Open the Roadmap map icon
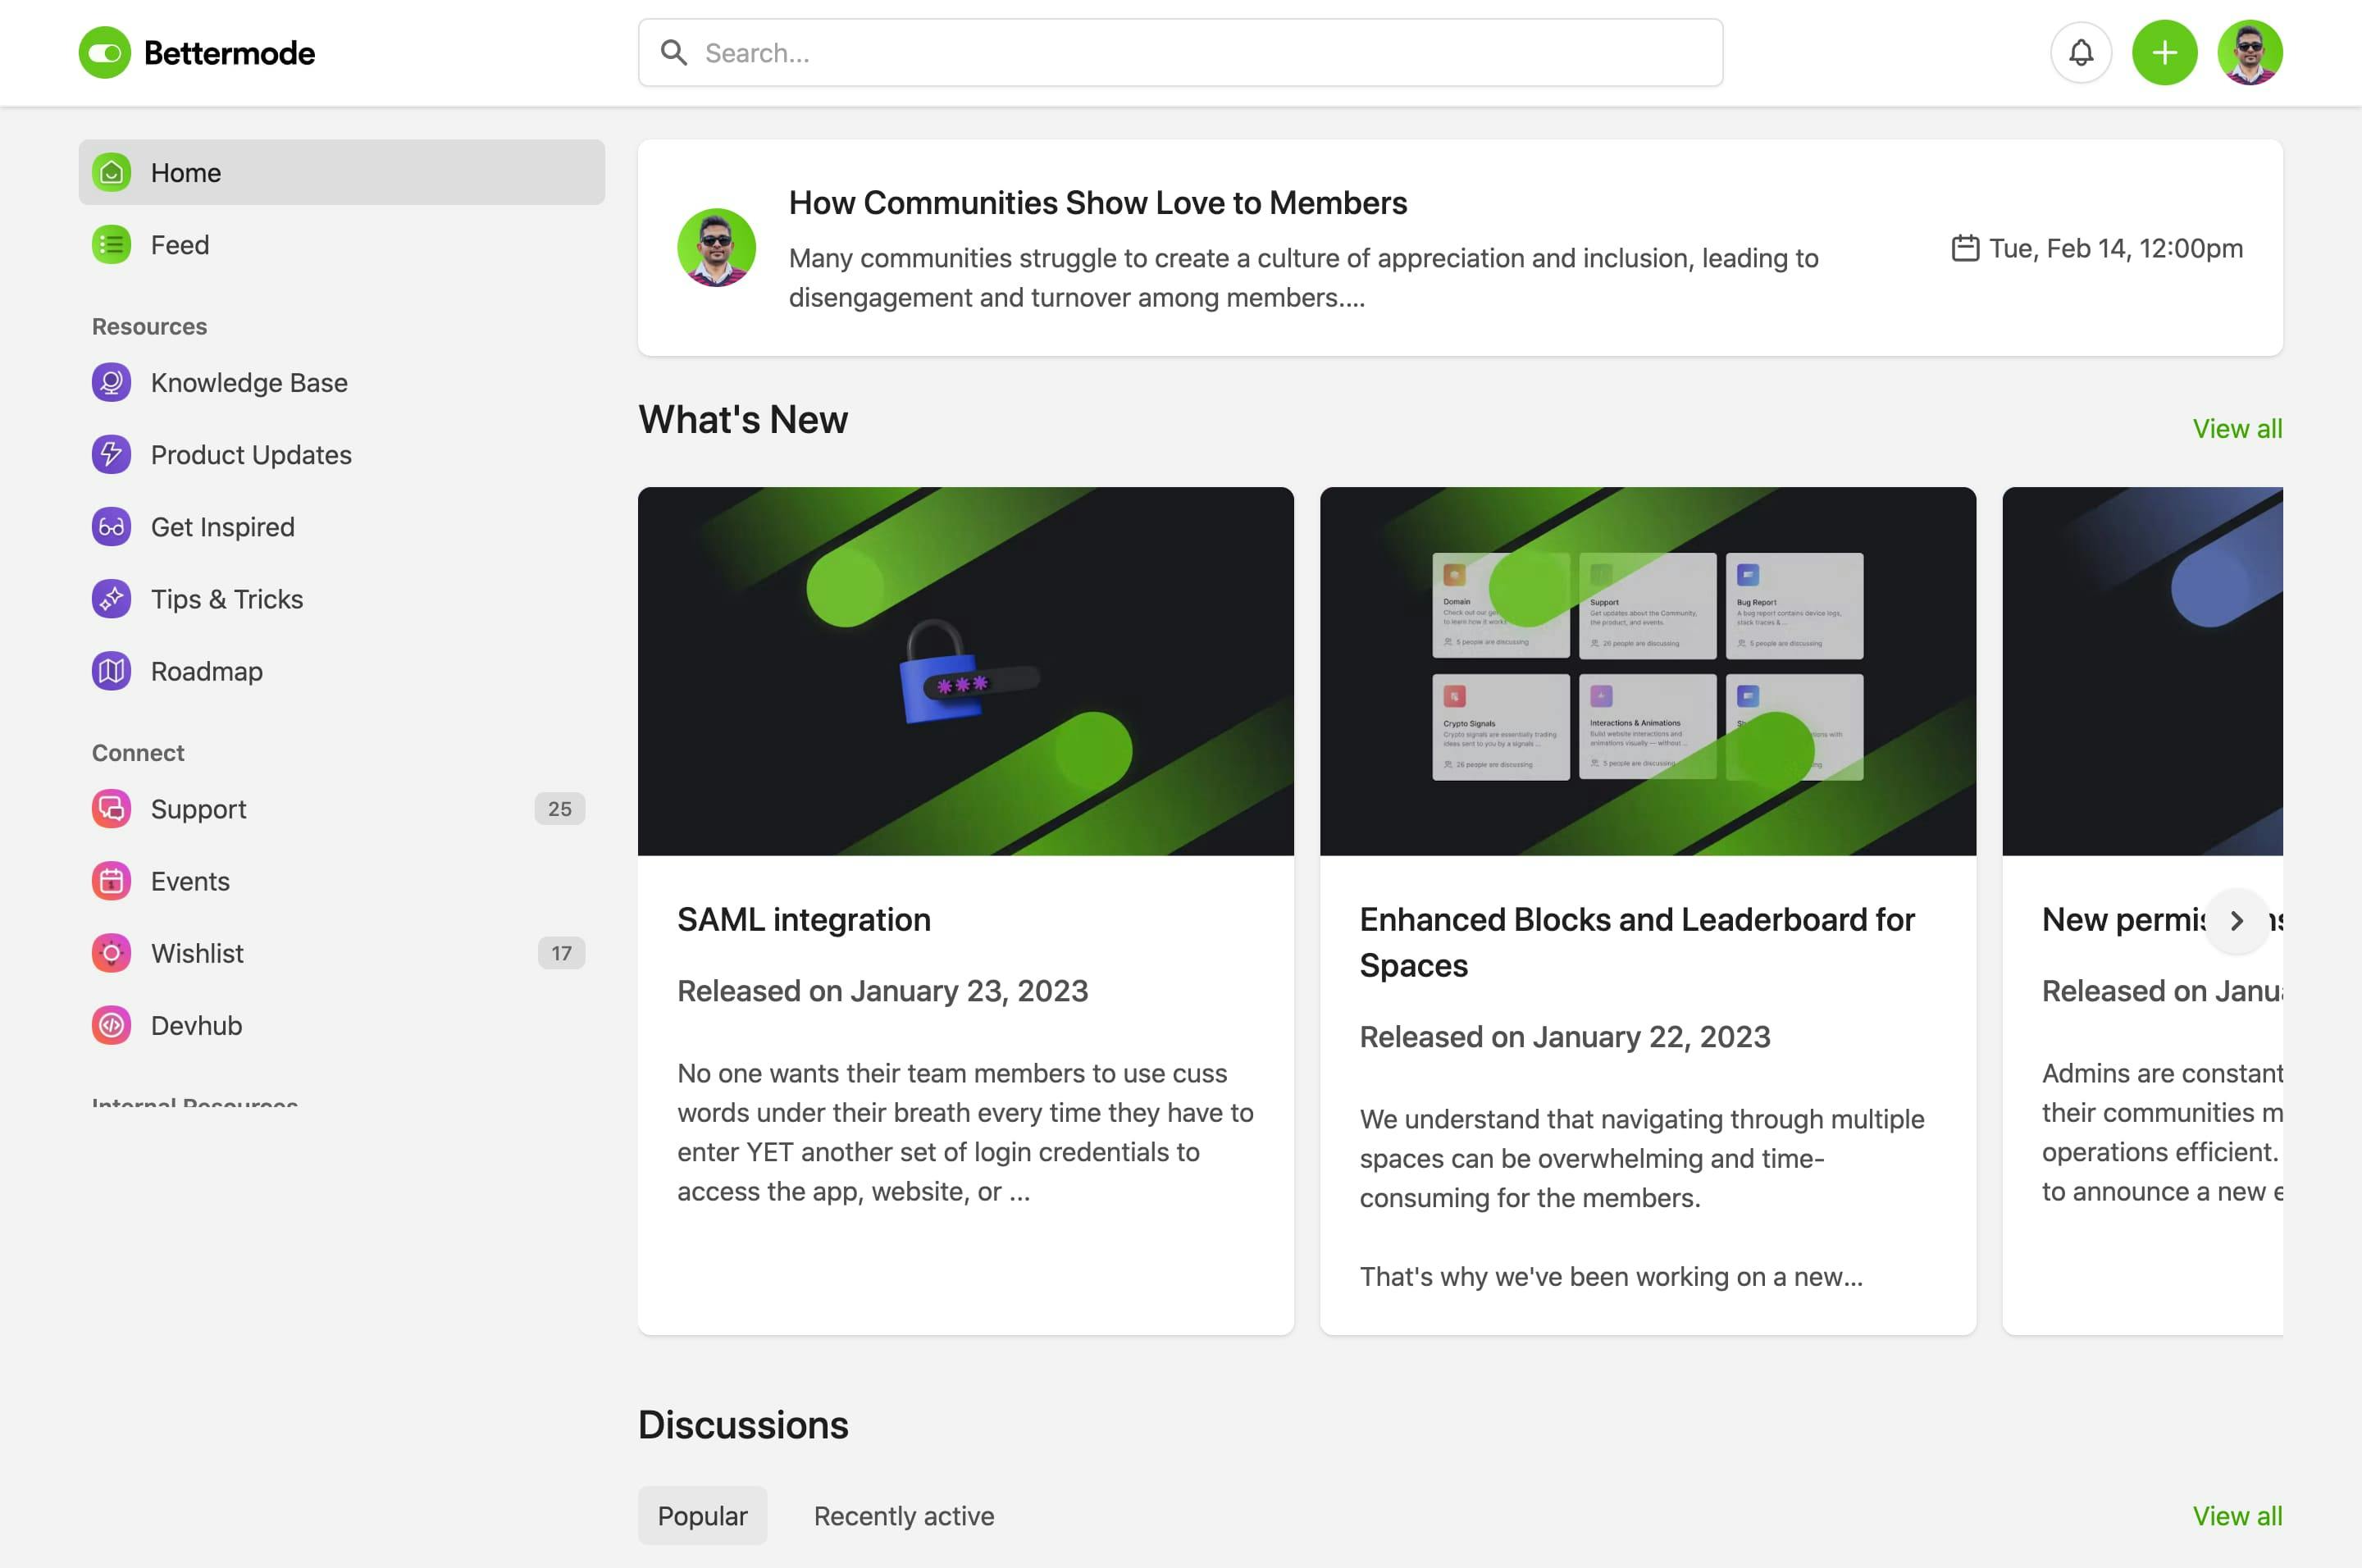This screenshot has height=1568, width=2362. 112,671
